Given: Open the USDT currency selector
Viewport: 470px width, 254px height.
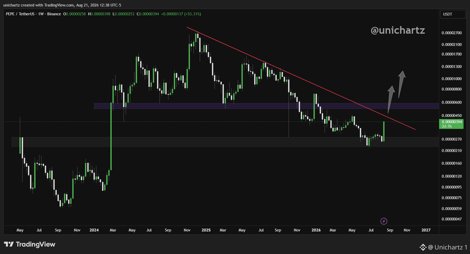Looking at the screenshot, I should pyautogui.click(x=453, y=14).
